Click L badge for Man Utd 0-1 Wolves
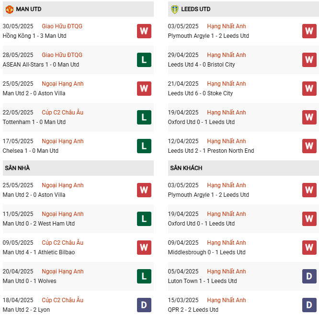 [x=144, y=276]
